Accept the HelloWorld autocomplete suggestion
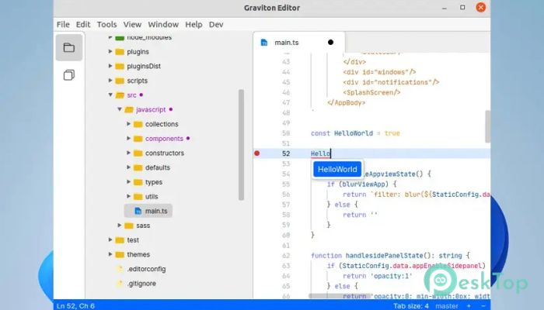The height and width of the screenshot is (310, 544). tap(337, 169)
